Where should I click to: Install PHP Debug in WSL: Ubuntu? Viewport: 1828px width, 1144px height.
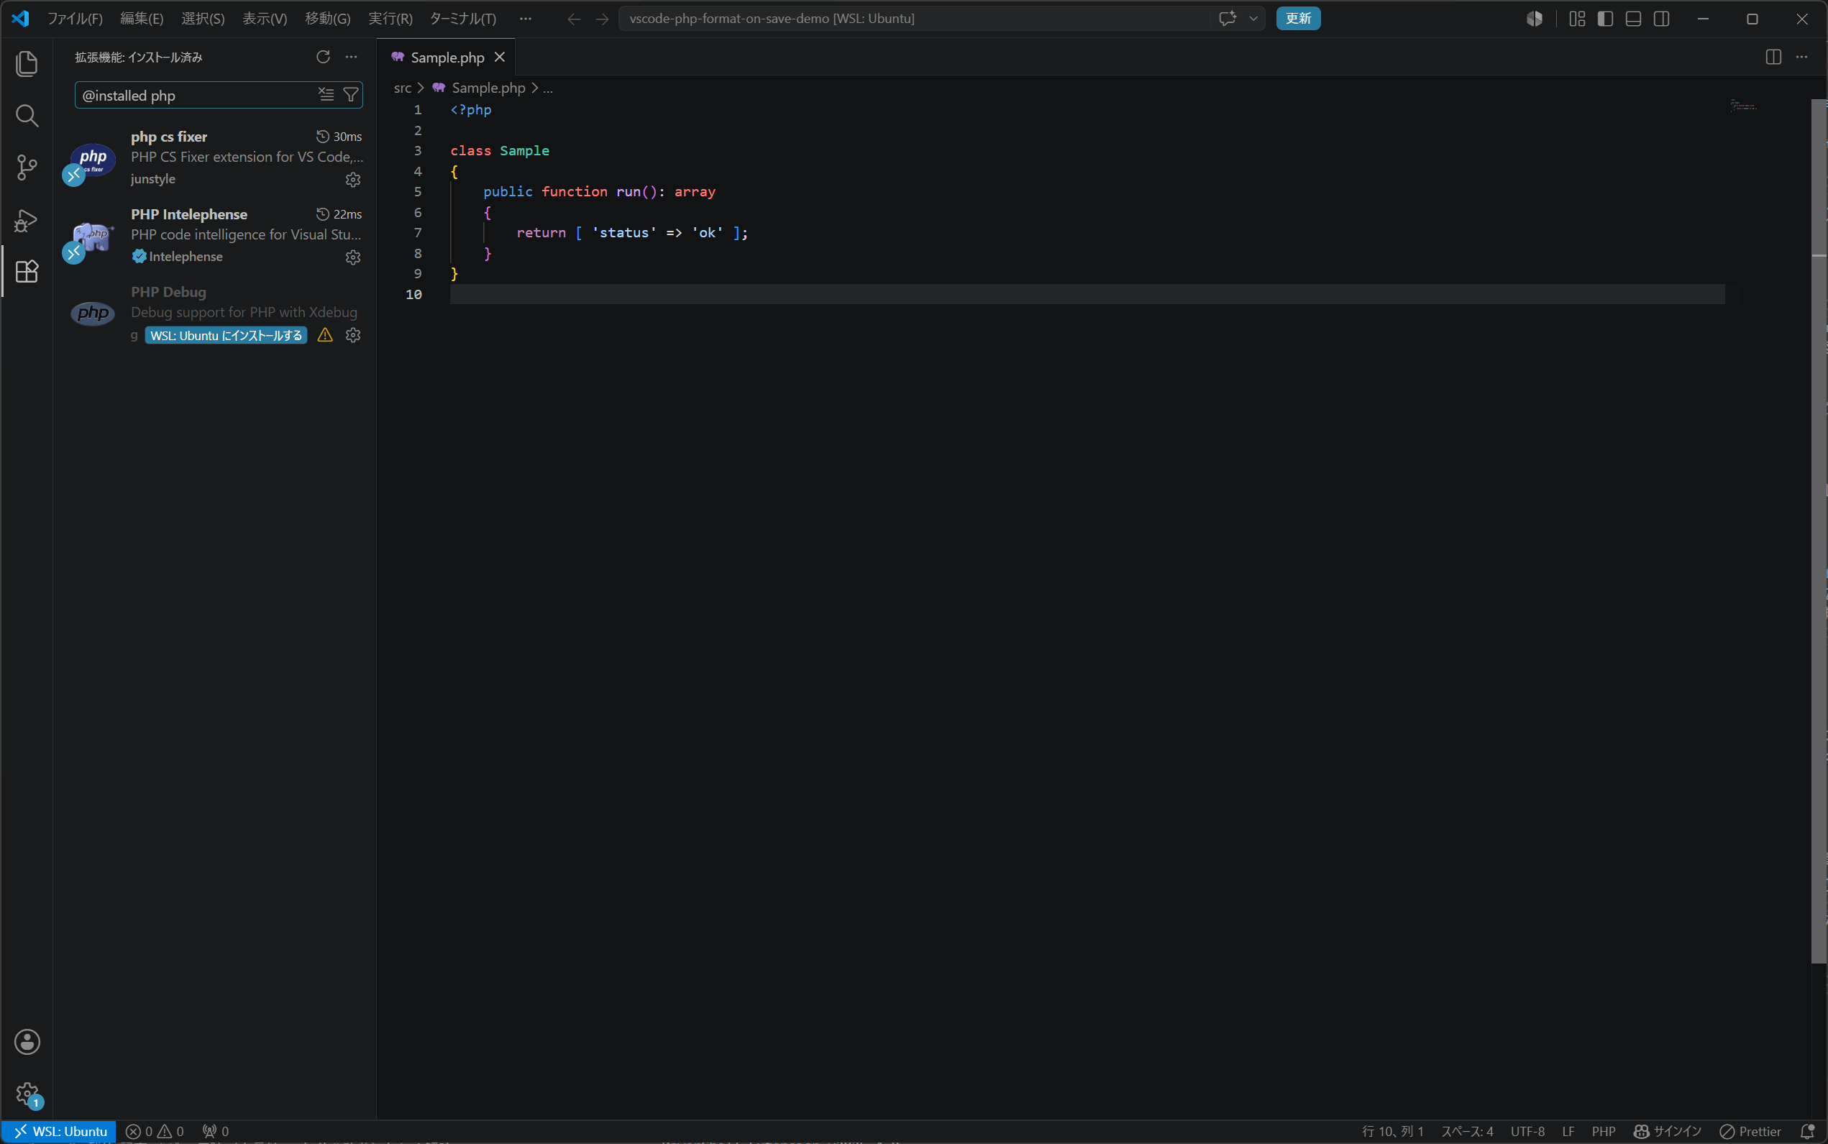click(x=226, y=335)
